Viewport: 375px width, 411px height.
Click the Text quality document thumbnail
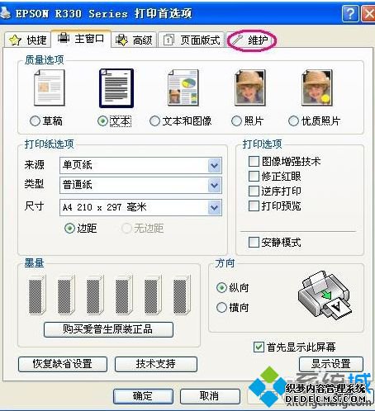[116, 88]
